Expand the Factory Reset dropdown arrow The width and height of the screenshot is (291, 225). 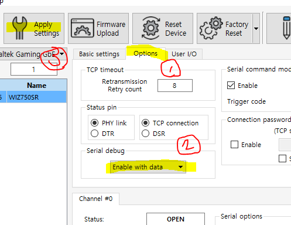coord(256,29)
